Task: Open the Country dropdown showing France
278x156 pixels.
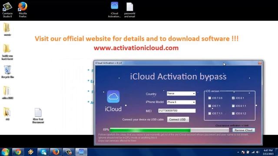Action: coord(181,94)
